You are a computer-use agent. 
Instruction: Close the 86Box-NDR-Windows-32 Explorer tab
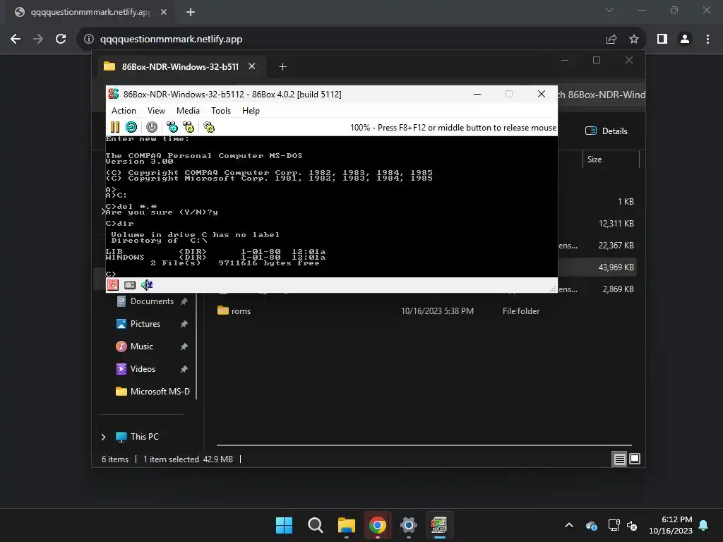[x=252, y=66]
